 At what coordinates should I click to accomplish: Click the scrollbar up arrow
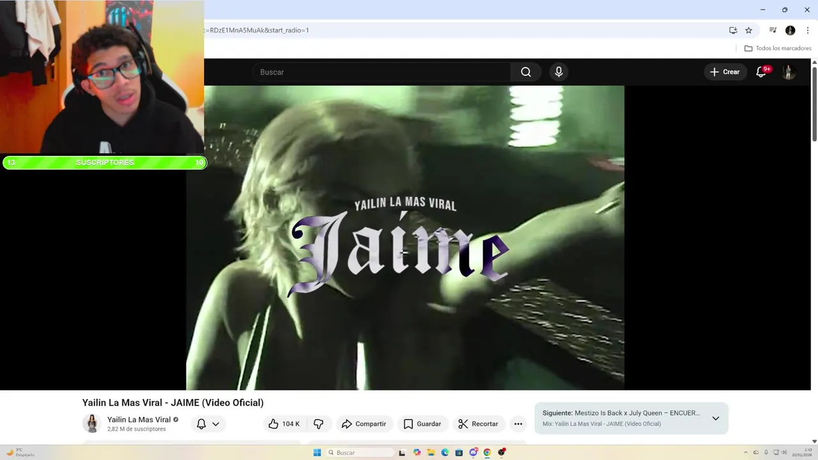(814, 62)
